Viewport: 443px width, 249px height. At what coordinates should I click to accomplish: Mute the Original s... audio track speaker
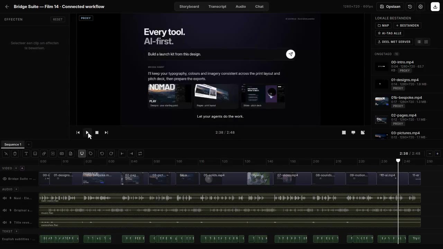5,210
